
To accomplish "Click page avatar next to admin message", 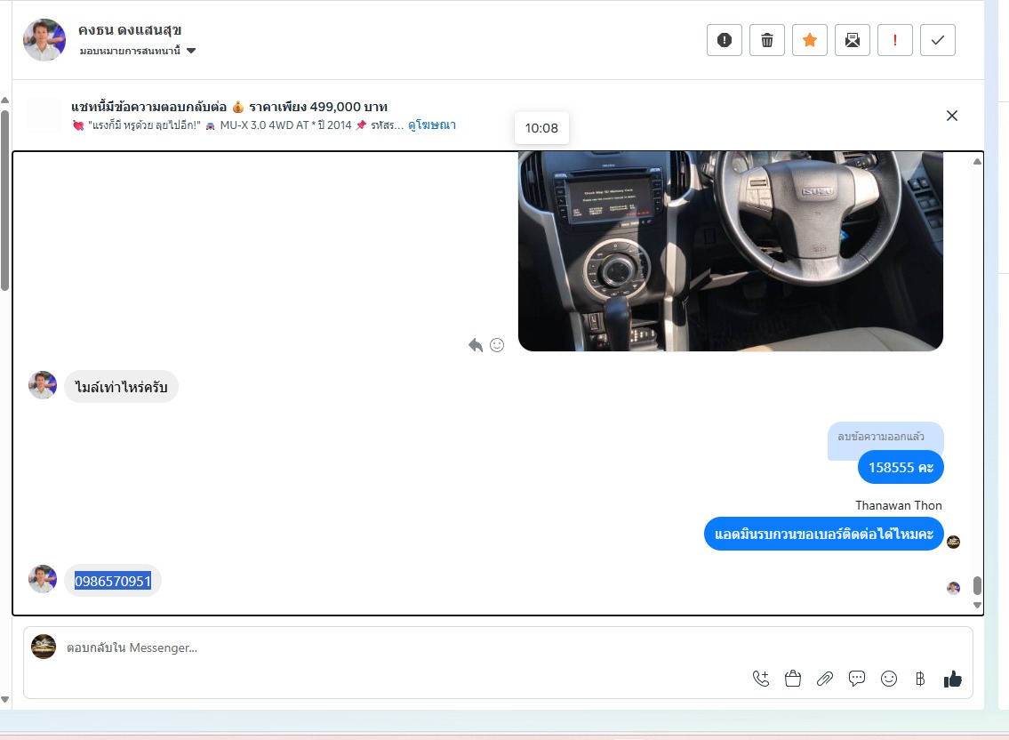I will (x=954, y=542).
